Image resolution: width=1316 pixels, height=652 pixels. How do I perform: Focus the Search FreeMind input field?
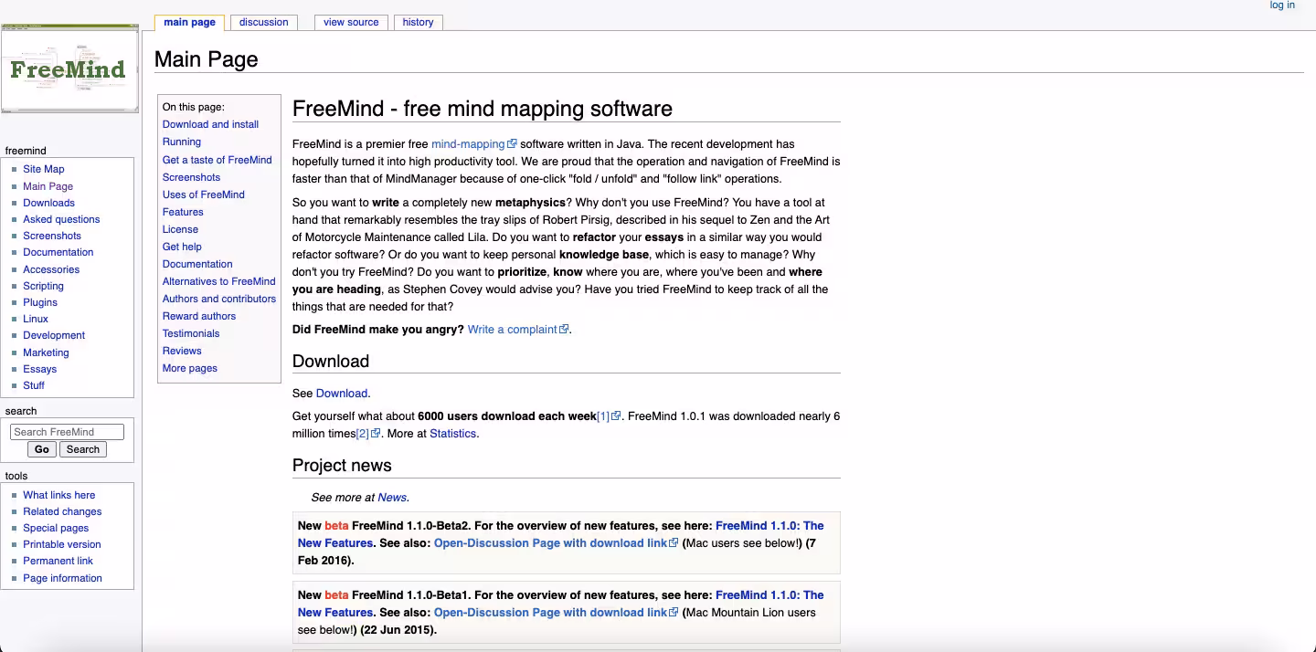(67, 432)
